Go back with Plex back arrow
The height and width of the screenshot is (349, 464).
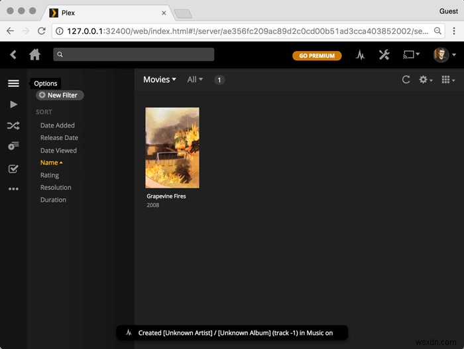13,55
